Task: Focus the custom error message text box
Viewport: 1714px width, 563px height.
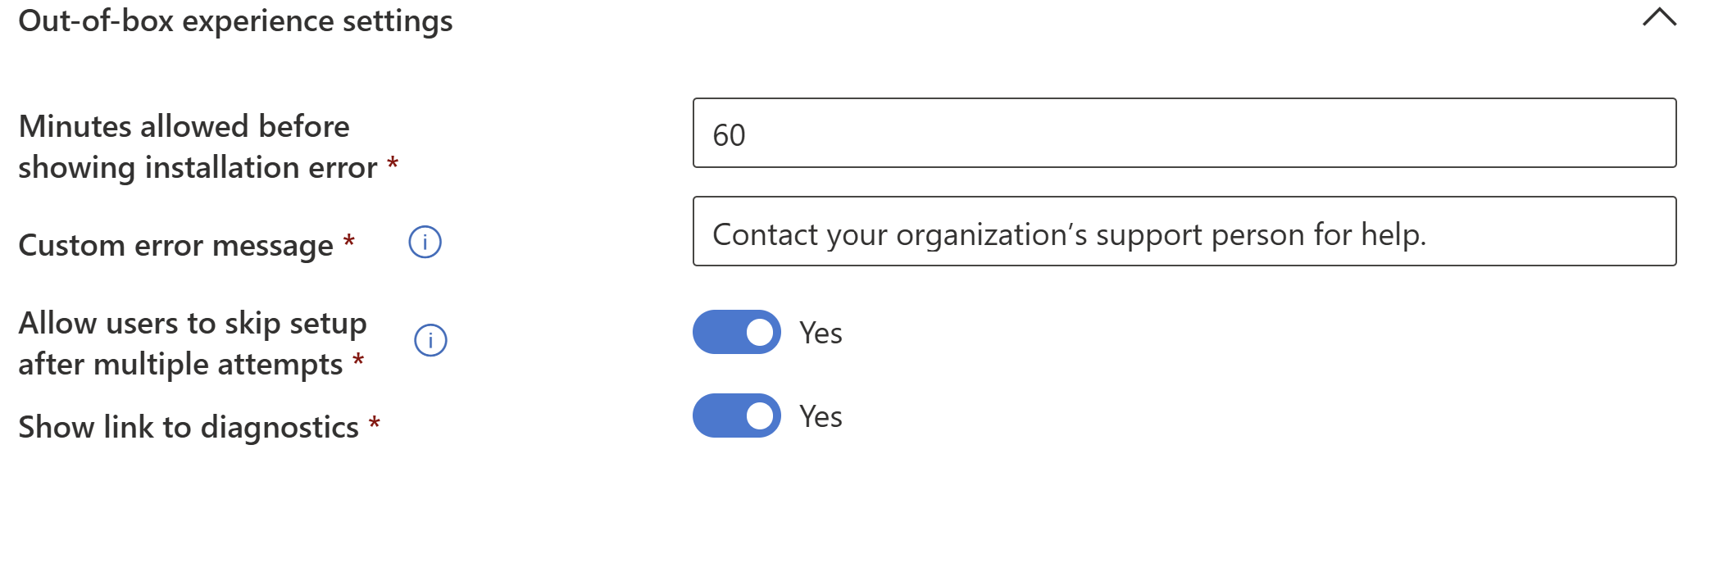Action: pyautogui.click(x=1184, y=232)
